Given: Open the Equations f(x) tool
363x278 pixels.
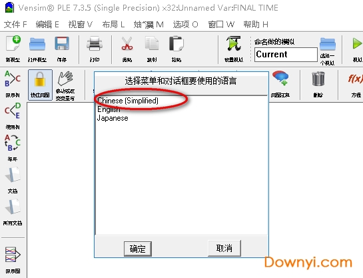Looking at the screenshot, I should click(355, 79).
